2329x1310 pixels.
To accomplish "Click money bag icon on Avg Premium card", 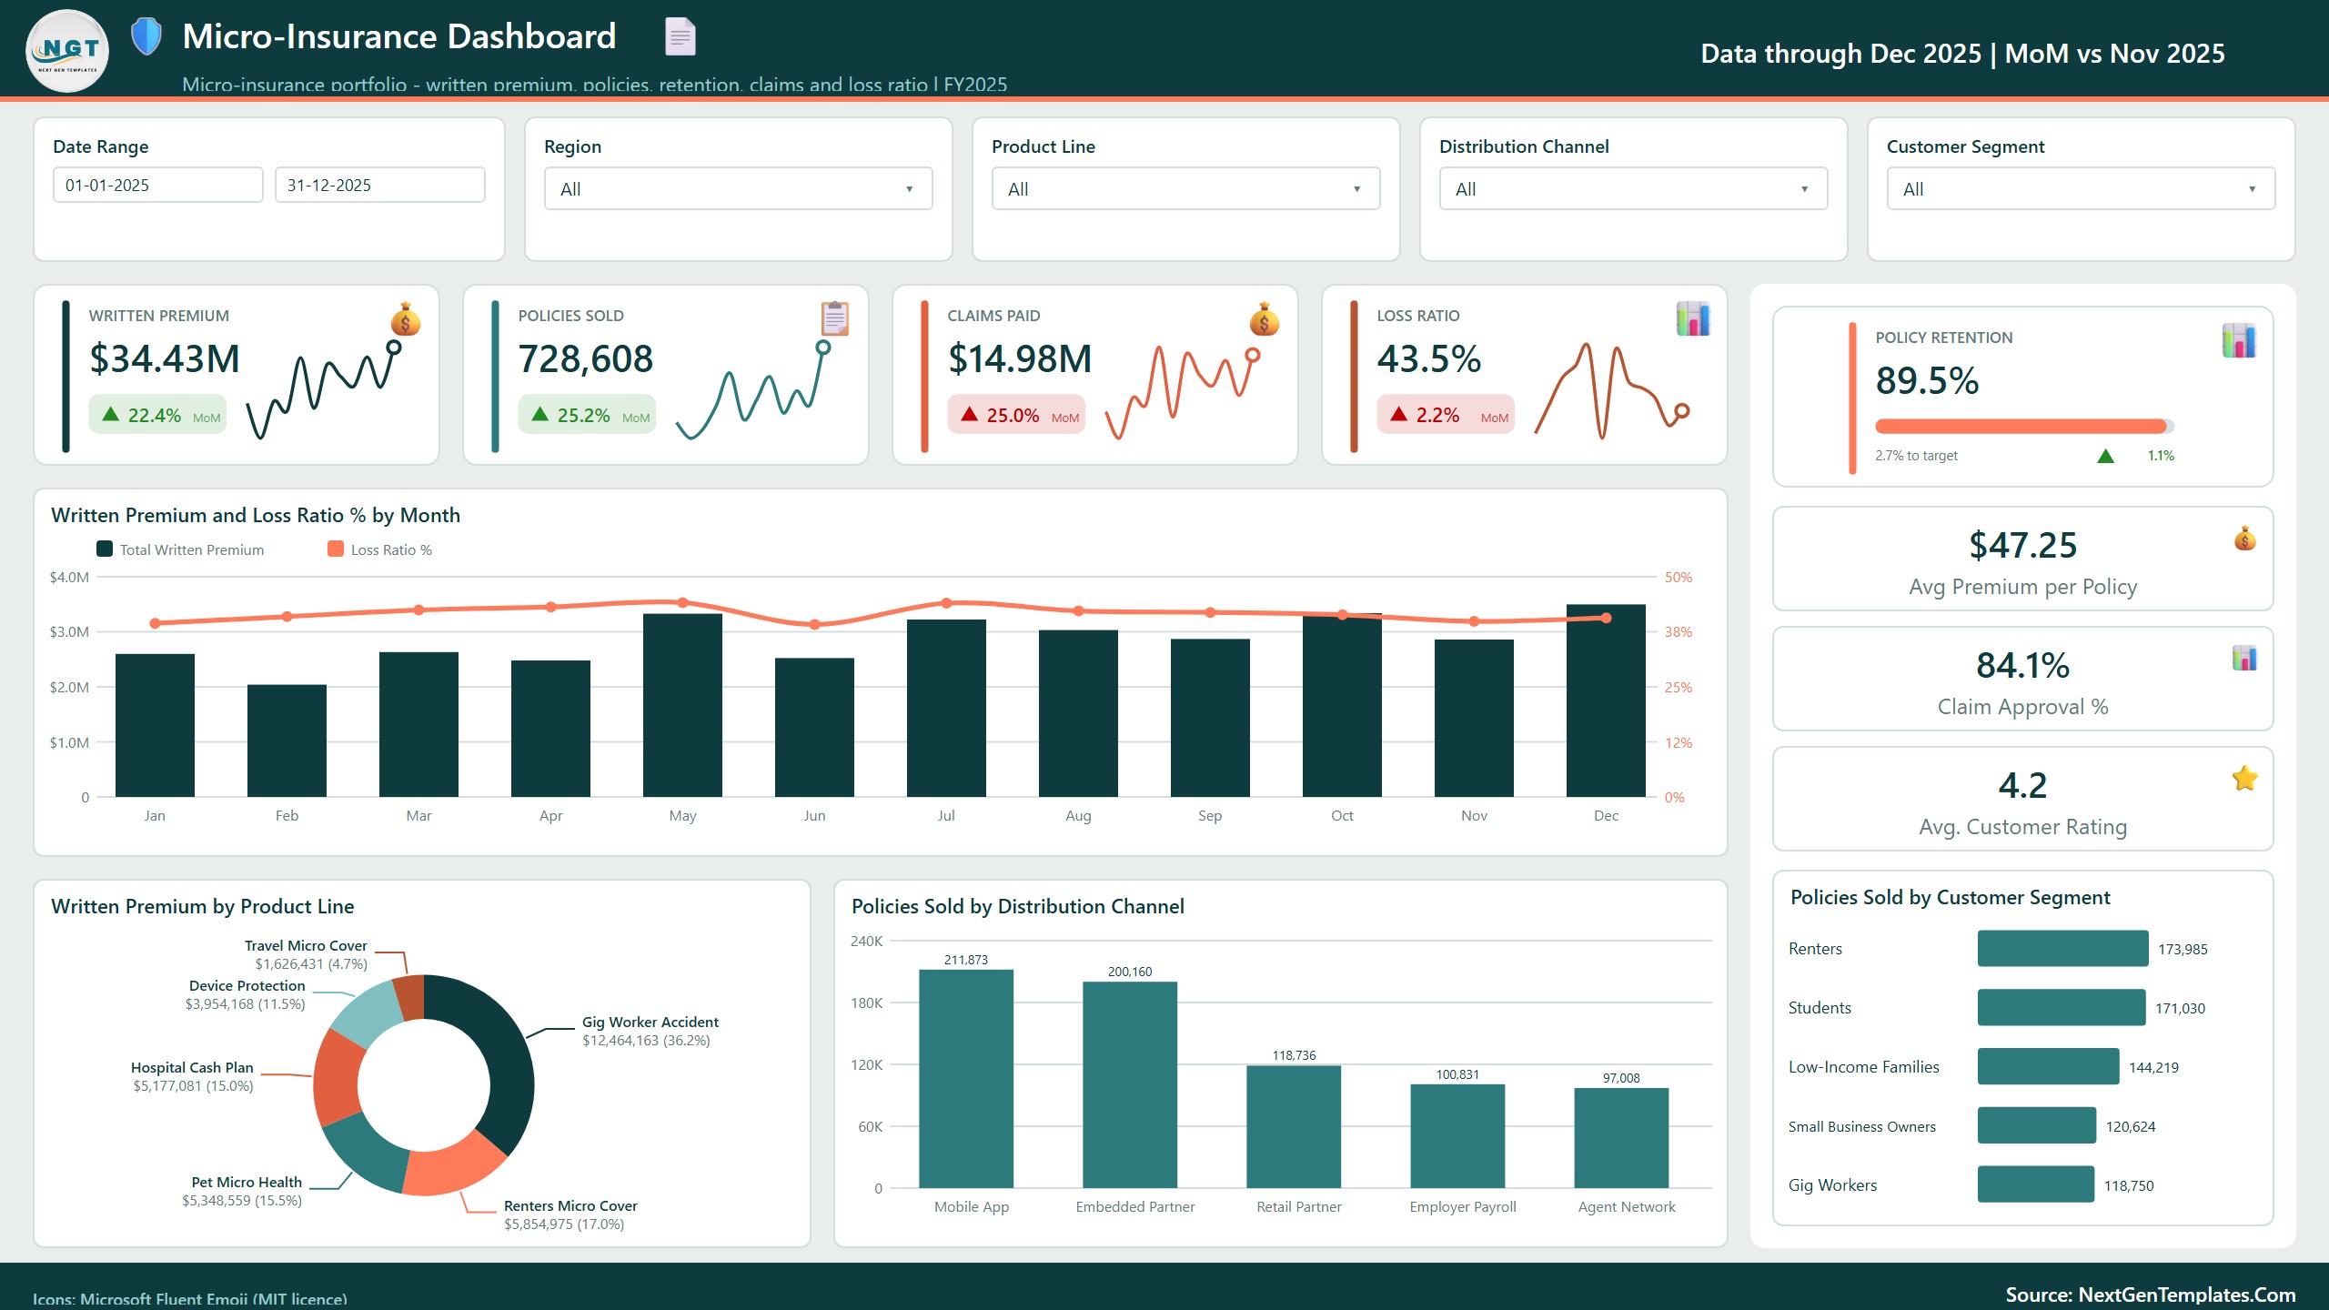I will click(2245, 539).
